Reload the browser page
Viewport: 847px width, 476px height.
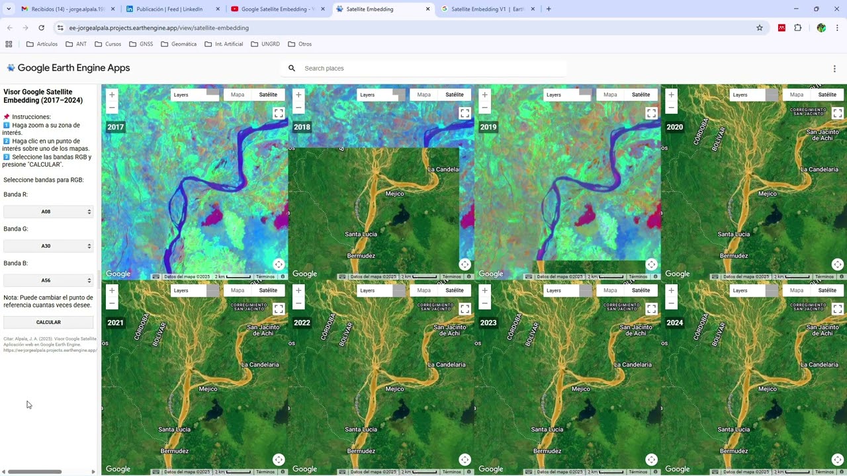coord(41,28)
